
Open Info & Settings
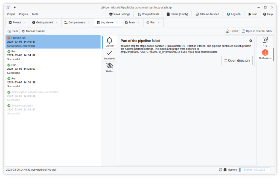[x=119, y=14]
